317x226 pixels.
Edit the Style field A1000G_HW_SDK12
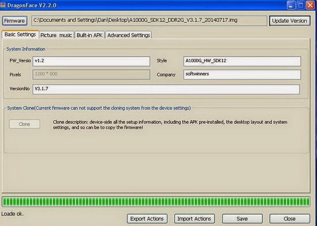coord(242,61)
